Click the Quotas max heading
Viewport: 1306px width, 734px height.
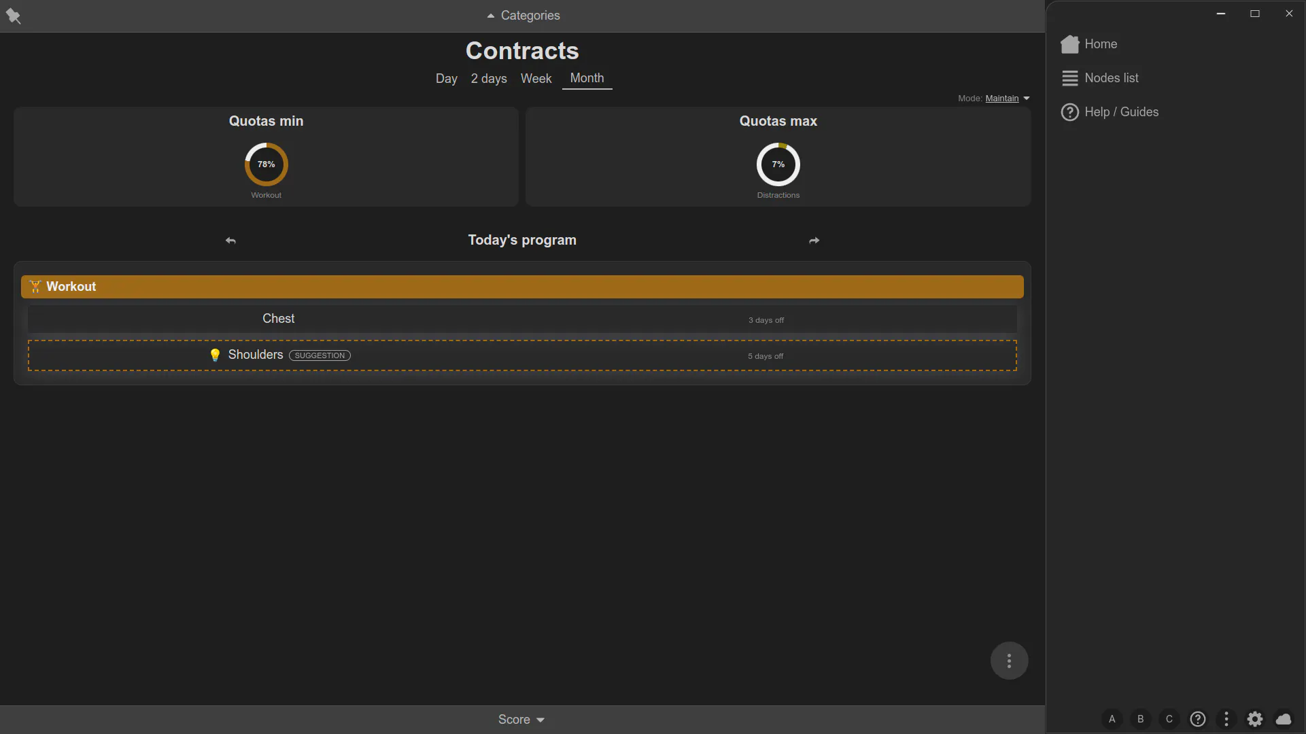(778, 122)
